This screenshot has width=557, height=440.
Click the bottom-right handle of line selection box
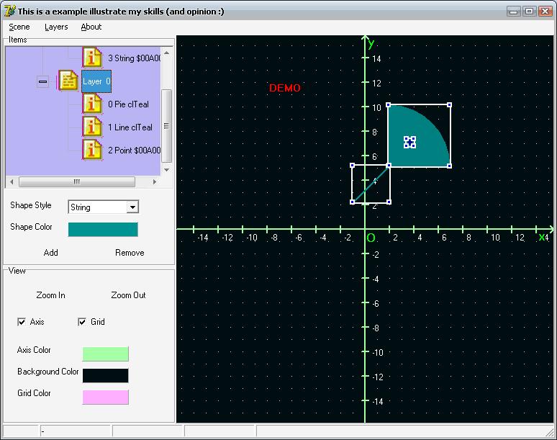tap(389, 202)
